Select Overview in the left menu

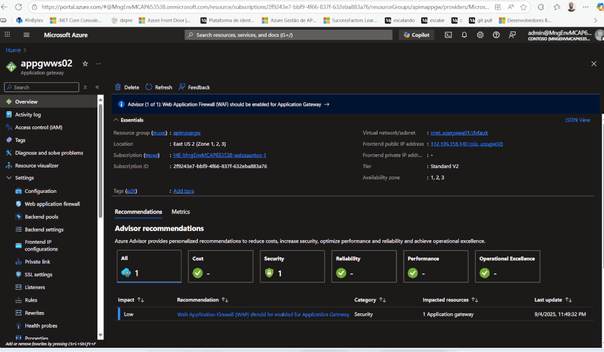49,102
